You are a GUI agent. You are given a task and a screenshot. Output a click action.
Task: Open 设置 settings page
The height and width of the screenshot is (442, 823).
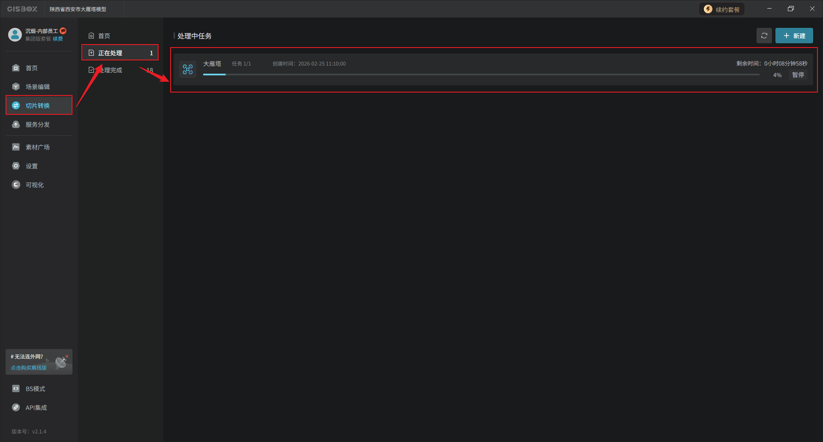[x=31, y=166]
